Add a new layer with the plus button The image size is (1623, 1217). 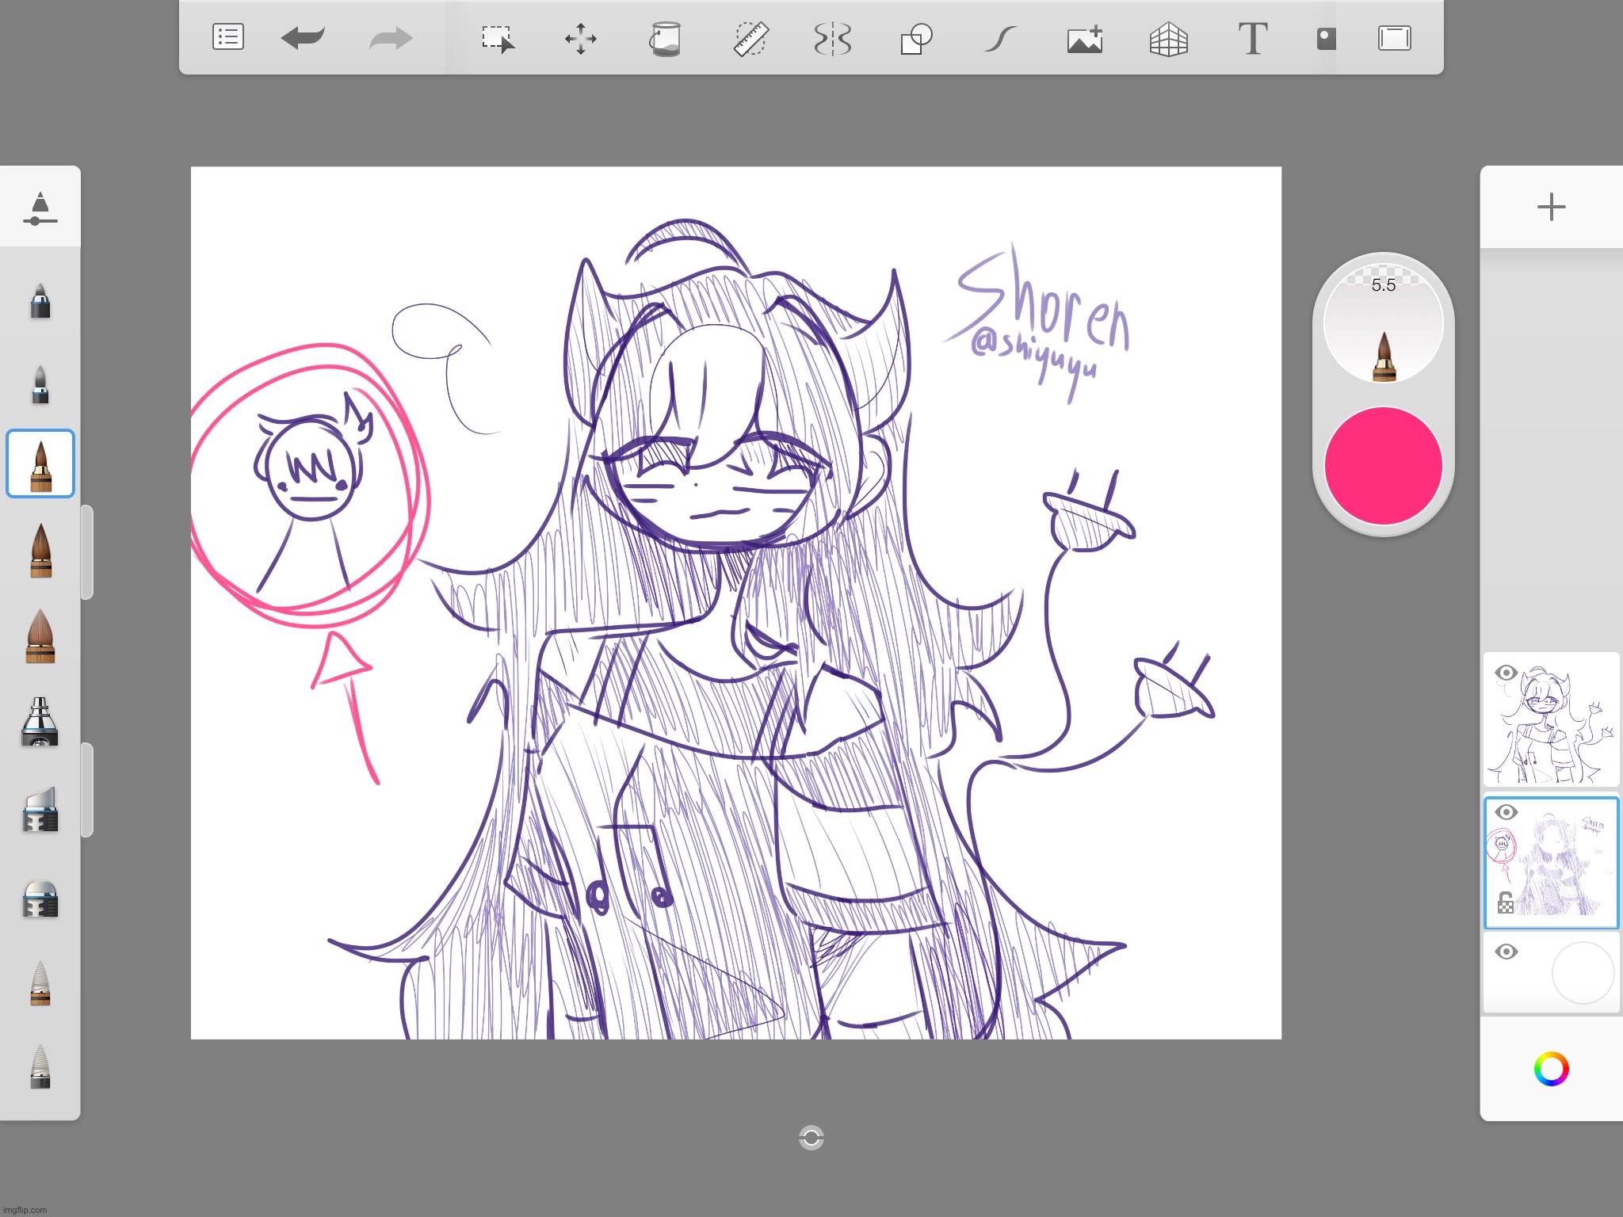(x=1551, y=207)
